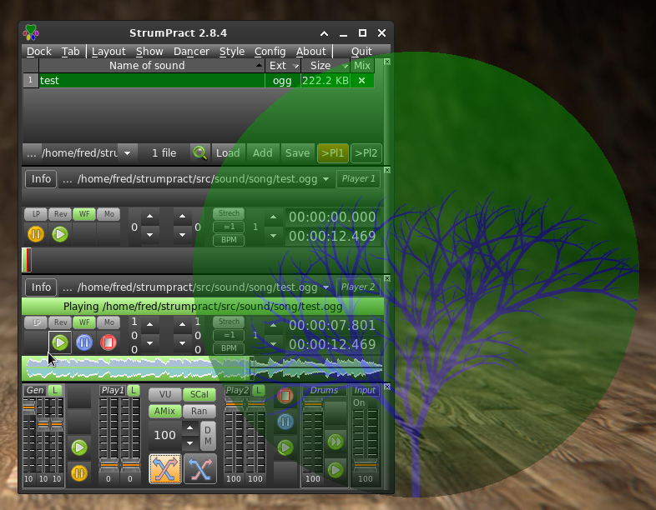656x510 pixels.
Task: Pause Player 1 with the yellow pause button
Action: tap(36, 234)
